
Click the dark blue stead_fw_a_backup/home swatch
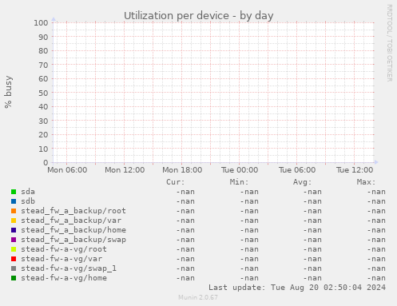pos(14,230)
